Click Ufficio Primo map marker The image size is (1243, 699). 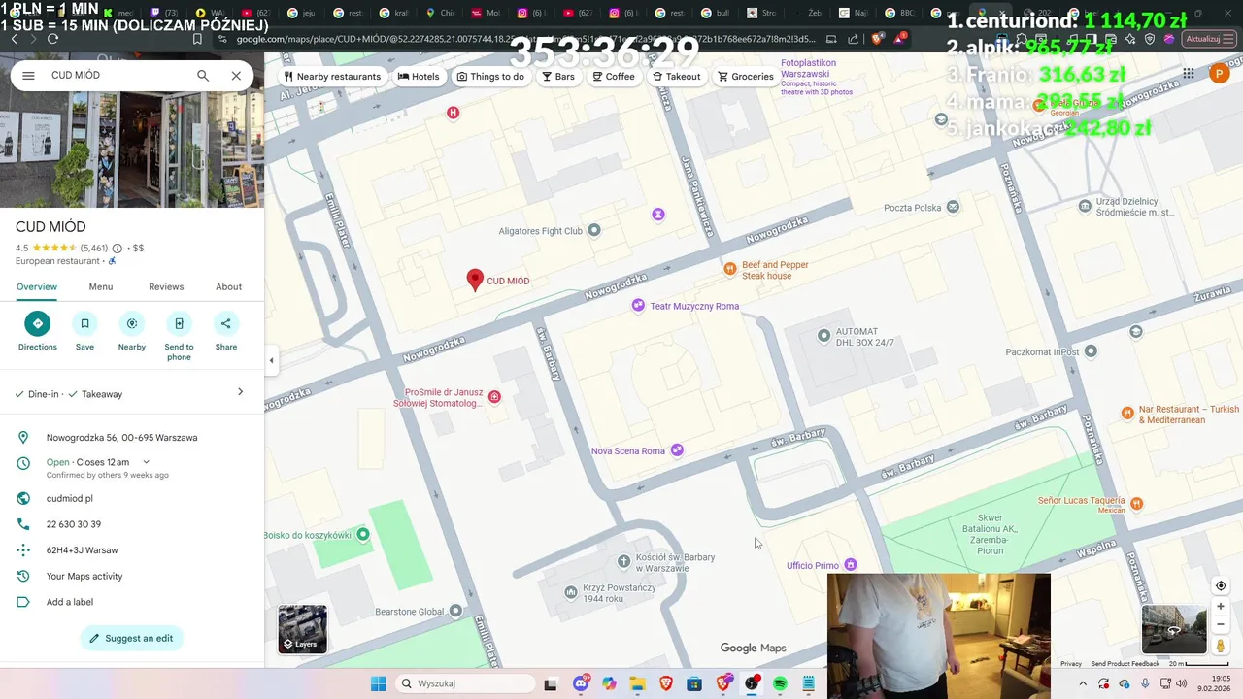pos(851,564)
